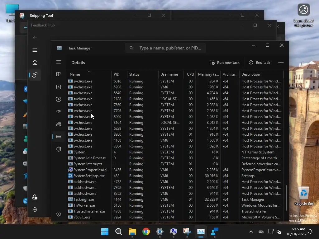The image size is (319, 239).
Task: Open the Users page in Task Manager
Action: (x=59, y=124)
